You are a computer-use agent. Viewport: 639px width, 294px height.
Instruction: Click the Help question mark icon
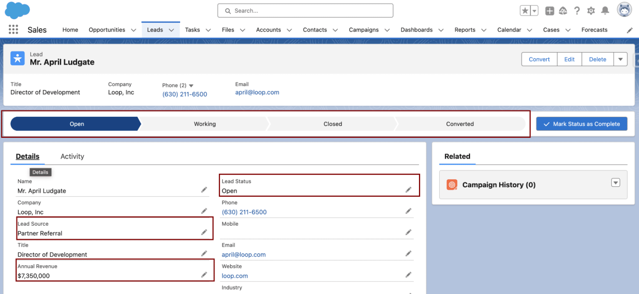[x=577, y=11]
